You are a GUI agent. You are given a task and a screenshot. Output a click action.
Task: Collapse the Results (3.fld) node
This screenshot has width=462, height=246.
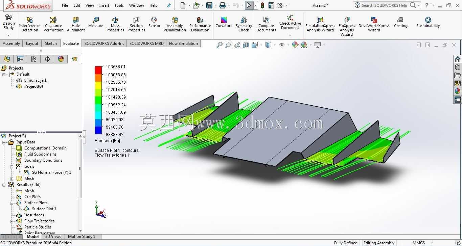click(4, 185)
